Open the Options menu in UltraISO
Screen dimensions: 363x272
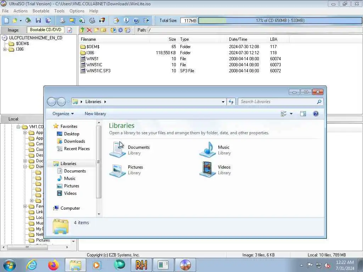(77, 11)
